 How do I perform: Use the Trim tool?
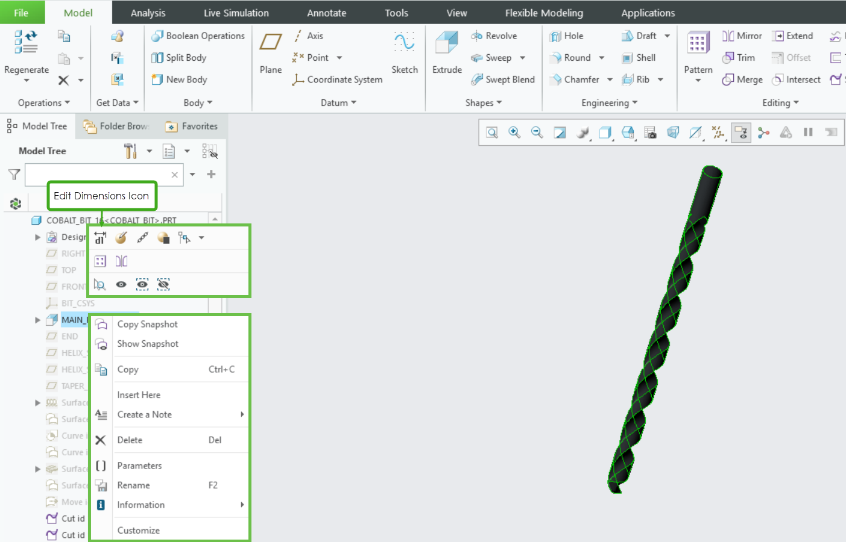pos(738,58)
